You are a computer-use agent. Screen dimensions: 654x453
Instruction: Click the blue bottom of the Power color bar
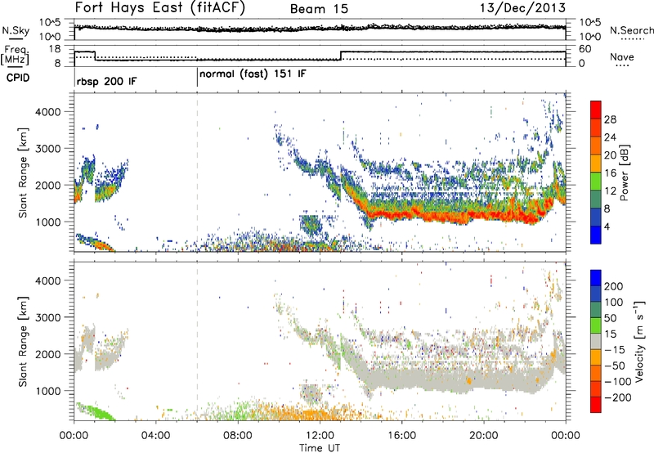coord(596,235)
